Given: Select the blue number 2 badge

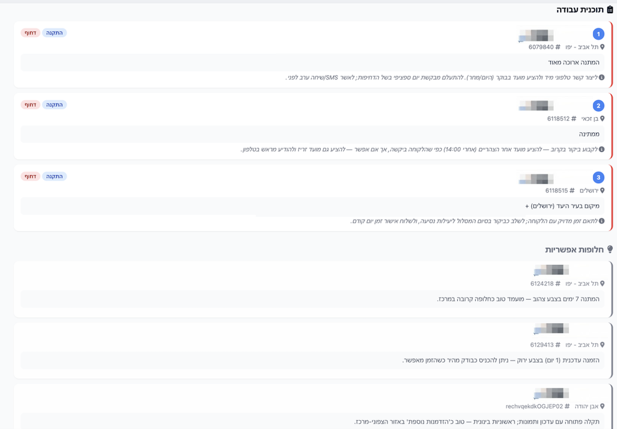Looking at the screenshot, I should tap(598, 105).
